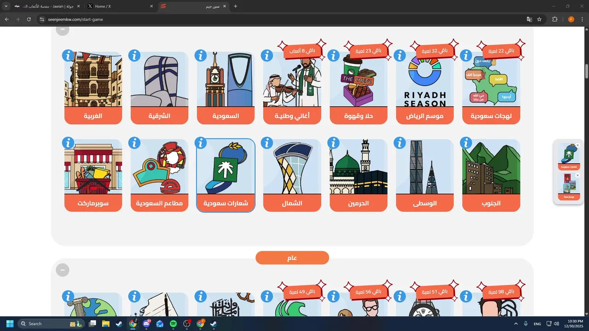Open info icon on سوبرماركت card

[68, 143]
